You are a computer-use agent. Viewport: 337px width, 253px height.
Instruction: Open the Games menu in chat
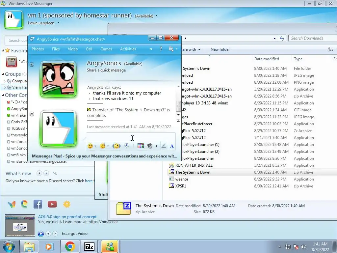[x=106, y=49]
